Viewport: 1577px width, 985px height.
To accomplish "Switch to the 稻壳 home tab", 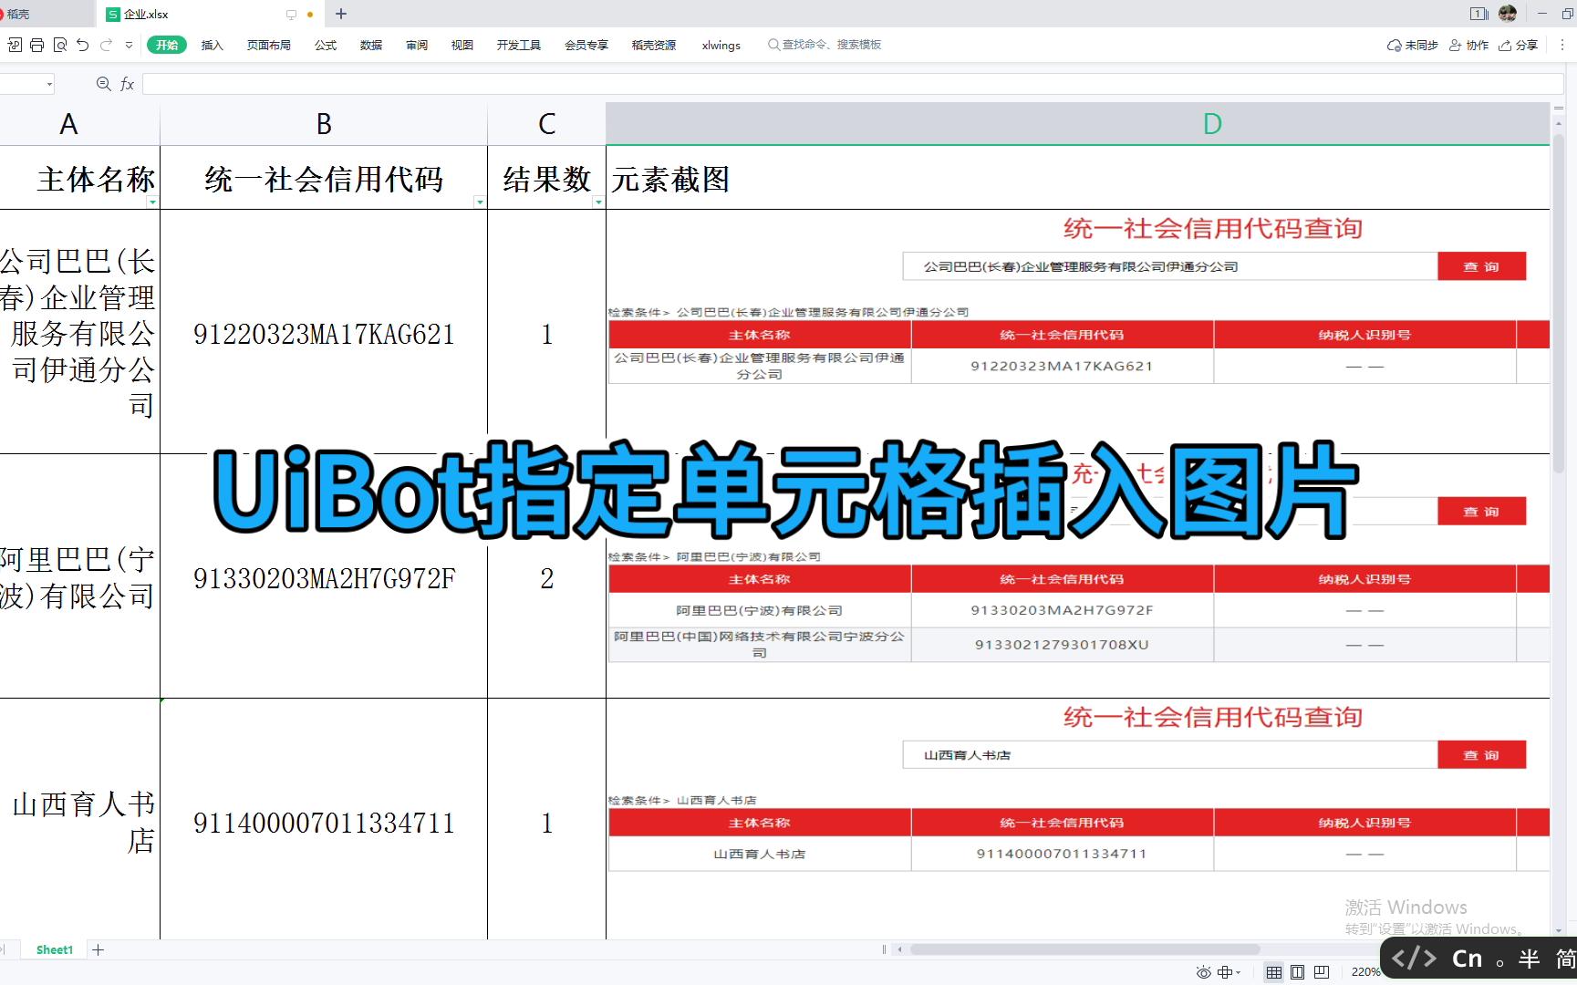I will pos(46,14).
